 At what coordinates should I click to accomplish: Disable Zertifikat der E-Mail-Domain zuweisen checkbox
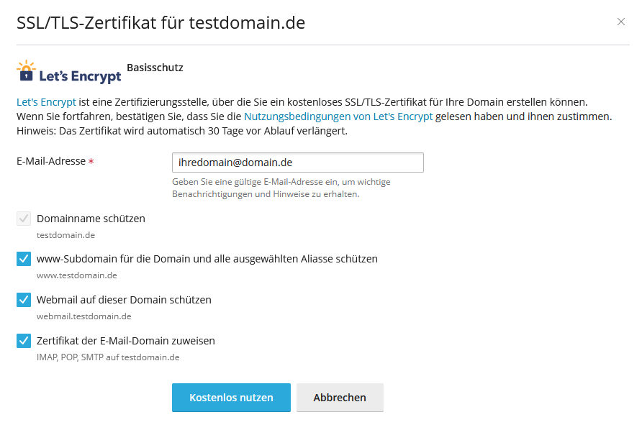coord(24,340)
